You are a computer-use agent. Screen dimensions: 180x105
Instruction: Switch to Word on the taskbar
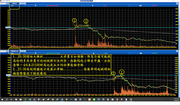click(62, 100)
